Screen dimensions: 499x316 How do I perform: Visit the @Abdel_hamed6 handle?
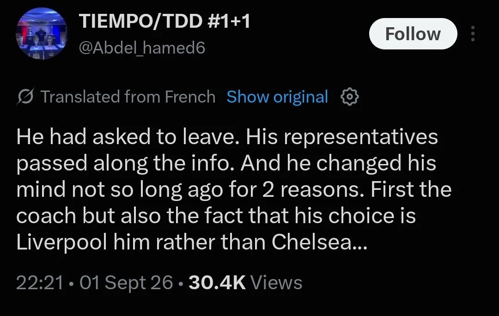point(142,48)
